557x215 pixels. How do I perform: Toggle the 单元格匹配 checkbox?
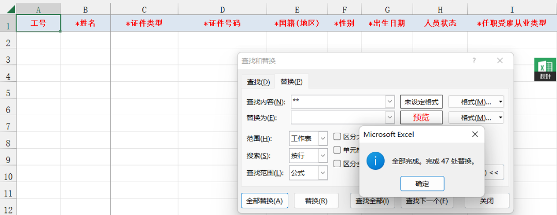337,150
